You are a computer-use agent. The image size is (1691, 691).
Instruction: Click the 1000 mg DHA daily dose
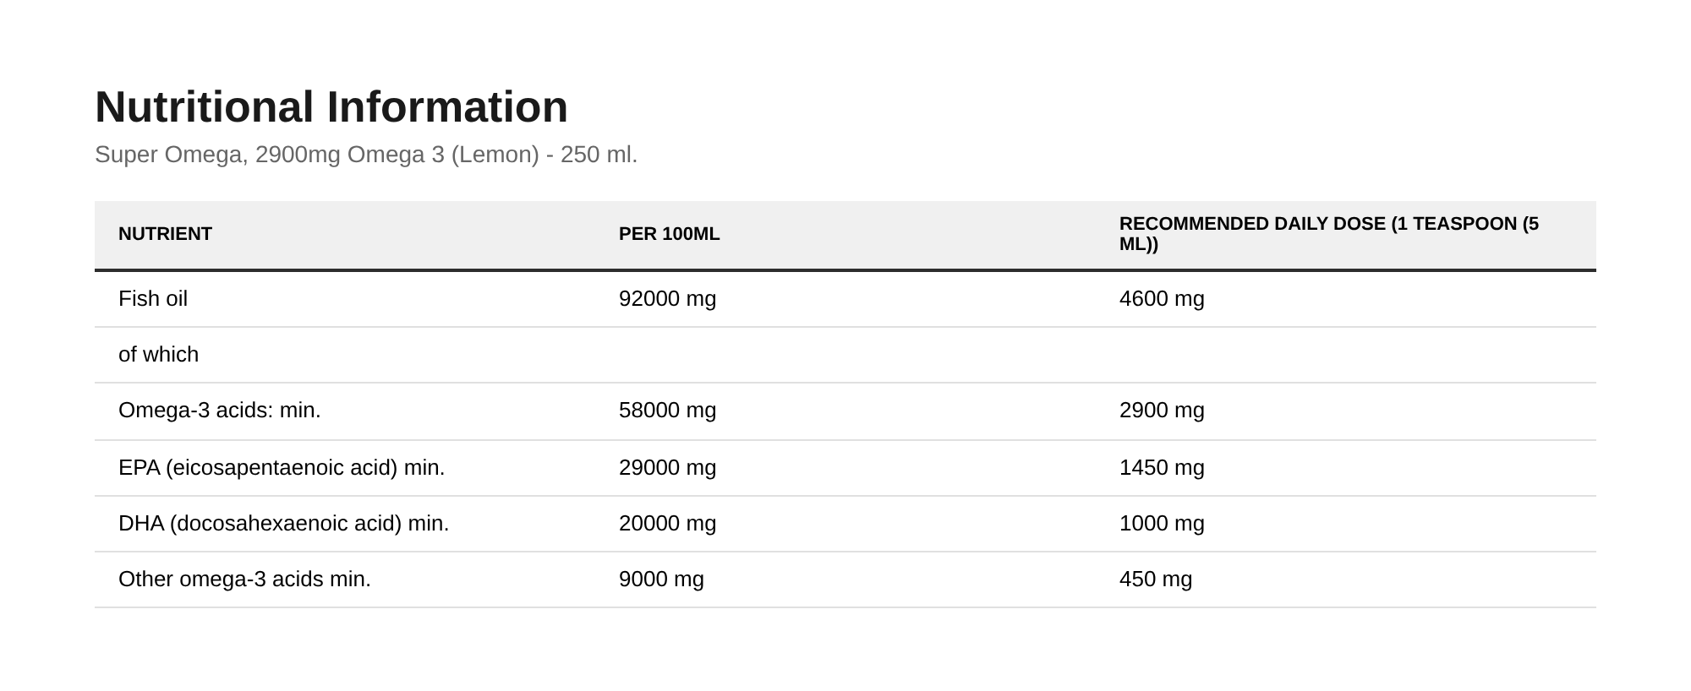(x=1162, y=523)
